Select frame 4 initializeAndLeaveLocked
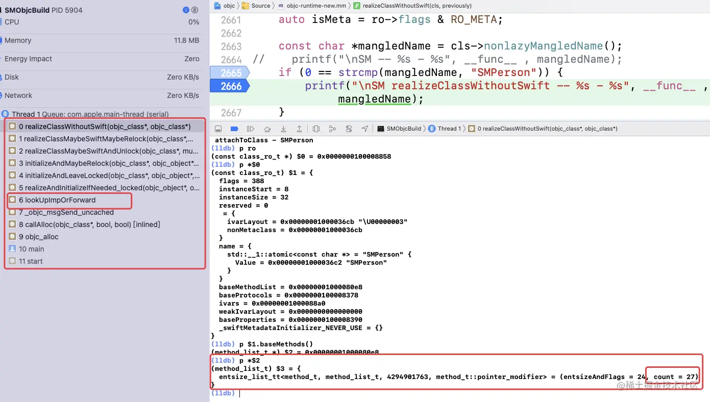 [x=105, y=175]
